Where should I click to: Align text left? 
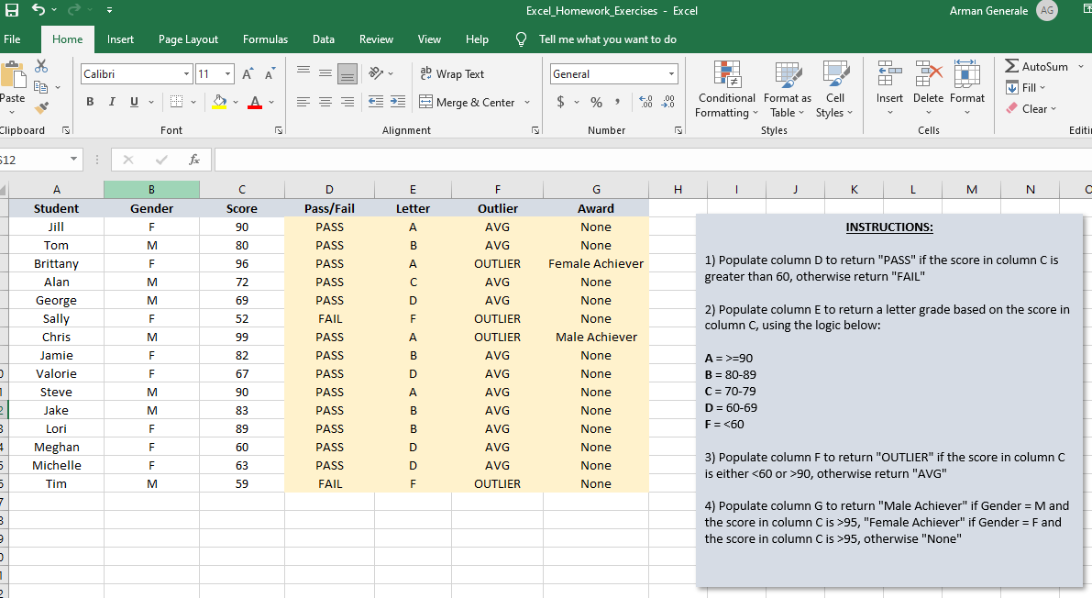303,102
